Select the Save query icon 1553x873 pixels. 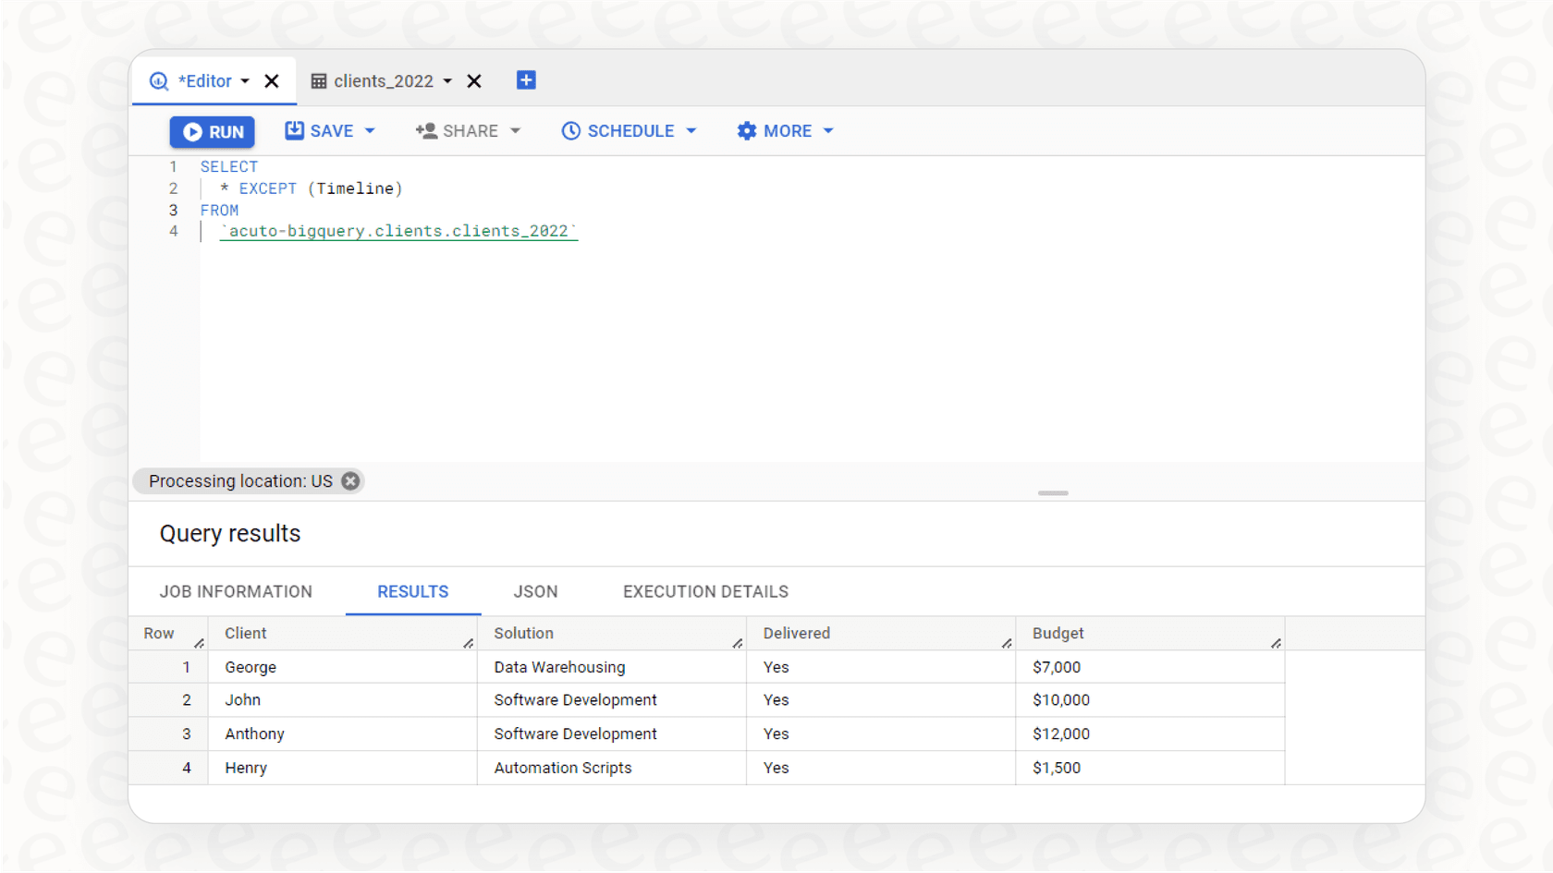[293, 130]
